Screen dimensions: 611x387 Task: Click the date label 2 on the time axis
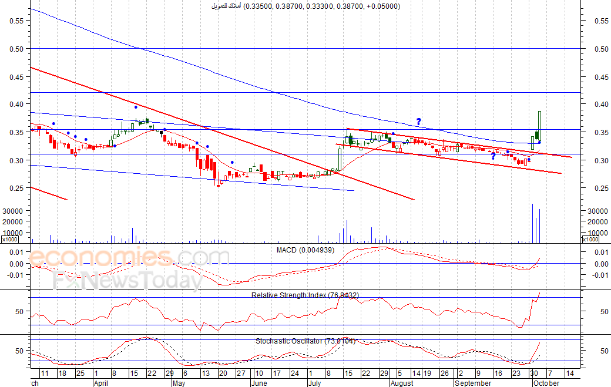coord(461,373)
